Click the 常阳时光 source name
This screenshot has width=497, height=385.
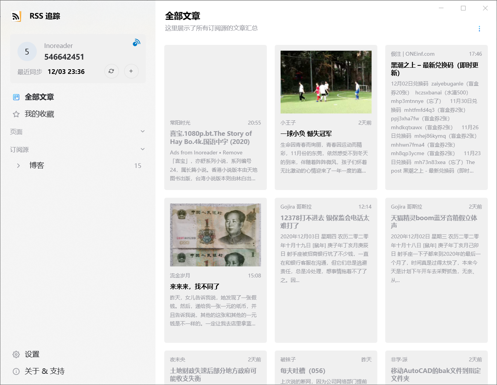180,123
